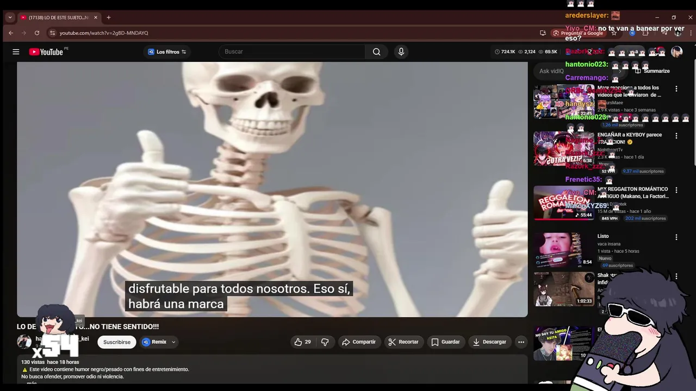Reload the page with refresh icon
Screen dimensions: 696x391
click(37, 33)
